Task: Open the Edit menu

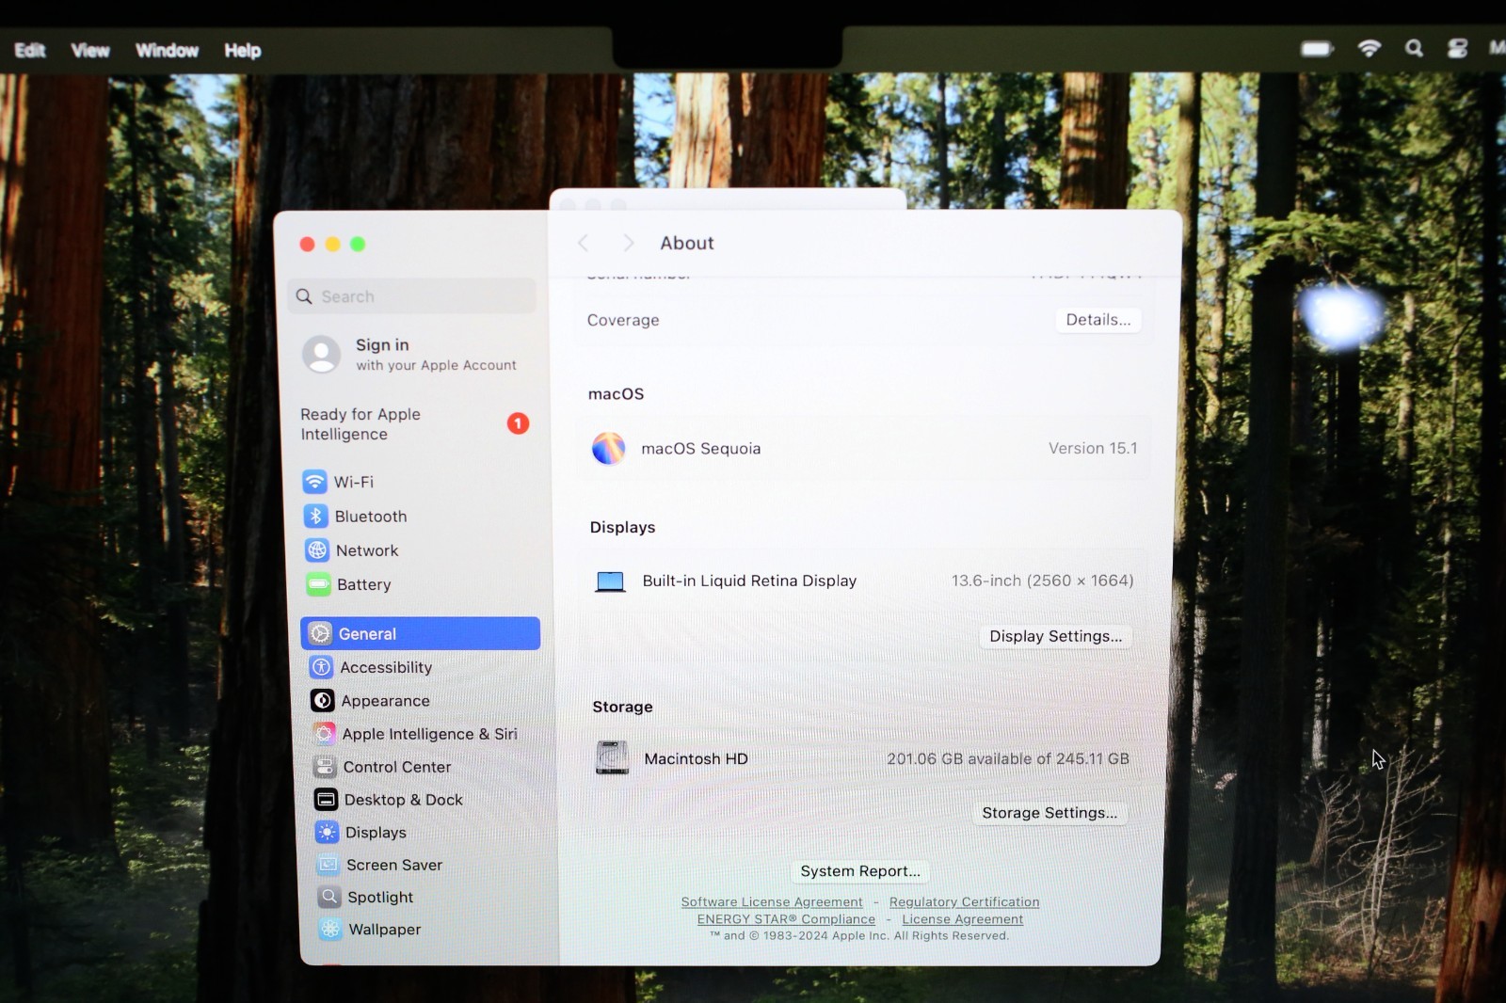Action: (x=30, y=50)
